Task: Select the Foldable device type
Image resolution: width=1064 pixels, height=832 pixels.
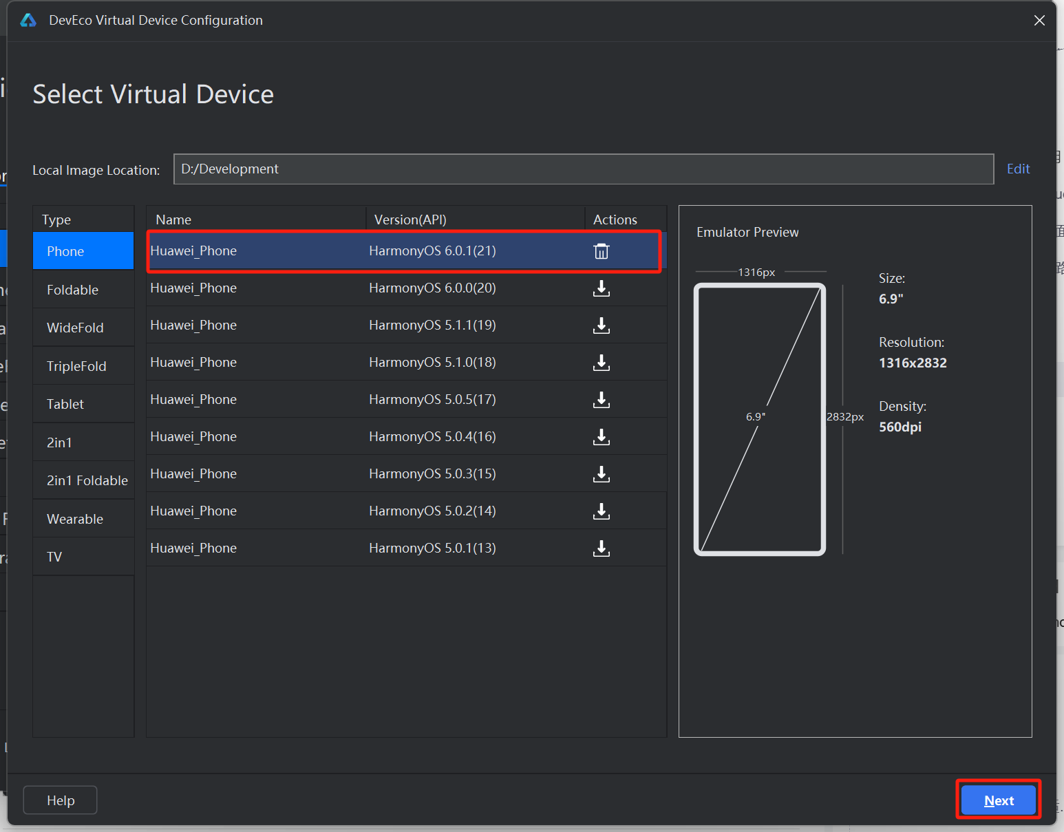Action: [83, 290]
